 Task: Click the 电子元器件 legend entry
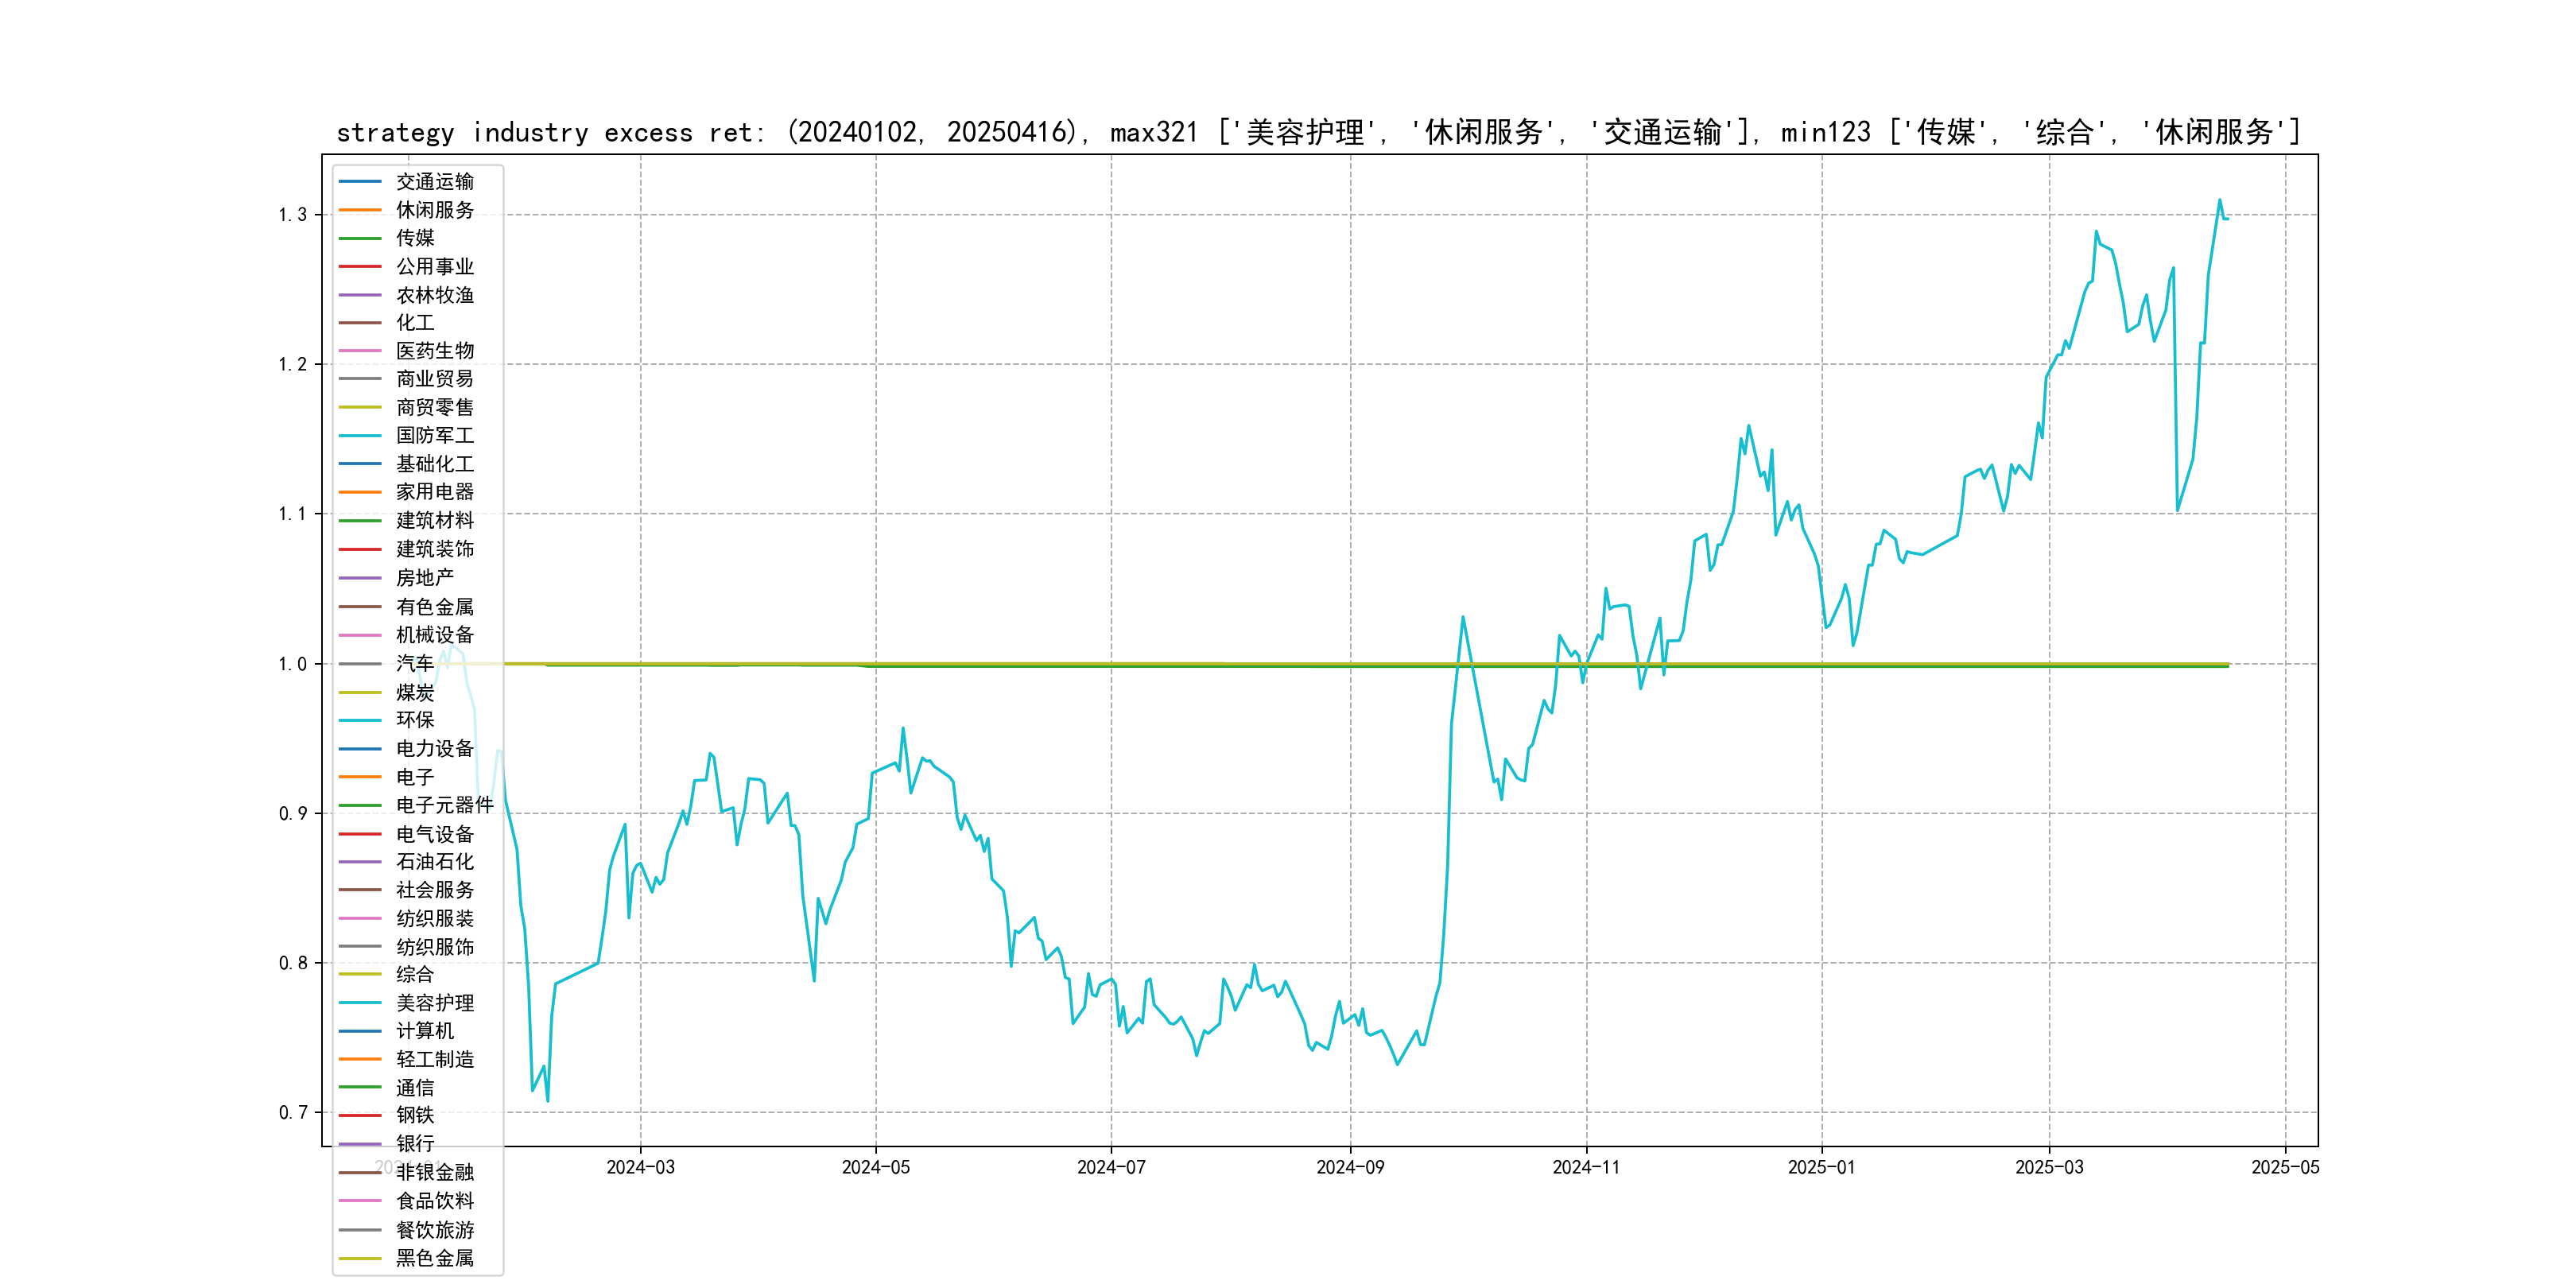tap(444, 805)
